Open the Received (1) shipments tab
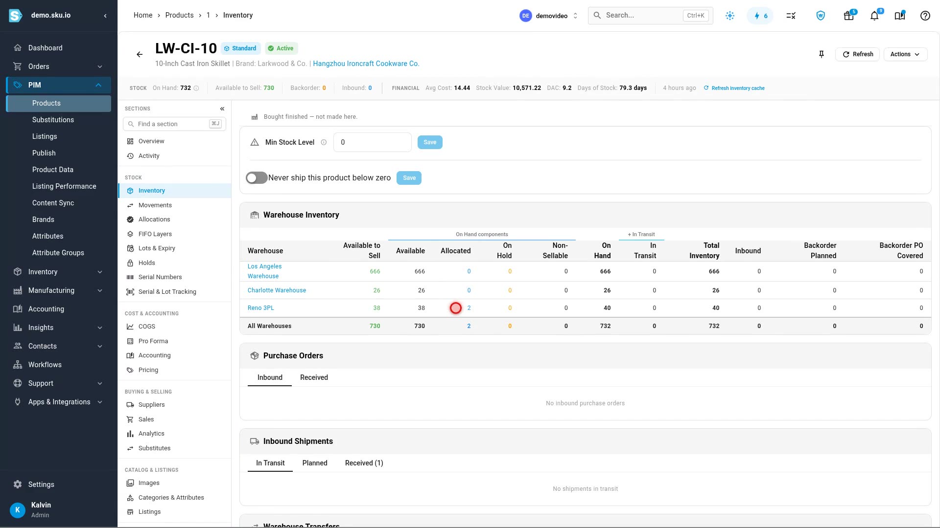The width and height of the screenshot is (940, 528). [364, 463]
